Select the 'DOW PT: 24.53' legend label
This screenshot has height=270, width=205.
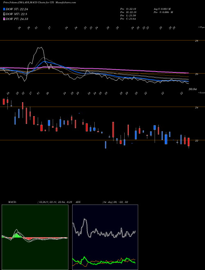pos(17,19)
